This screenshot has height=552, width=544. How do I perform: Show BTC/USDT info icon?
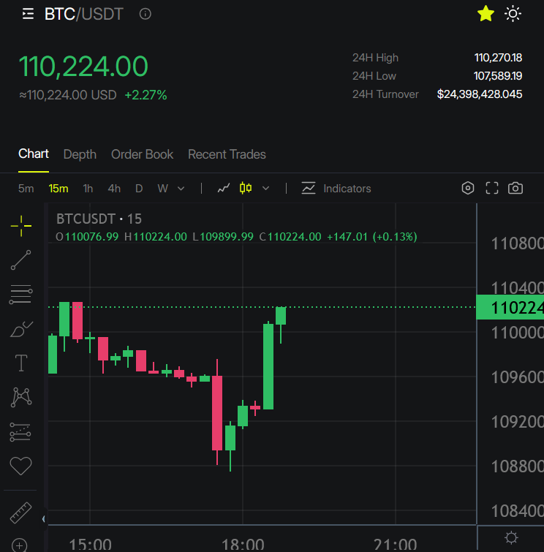pos(145,14)
